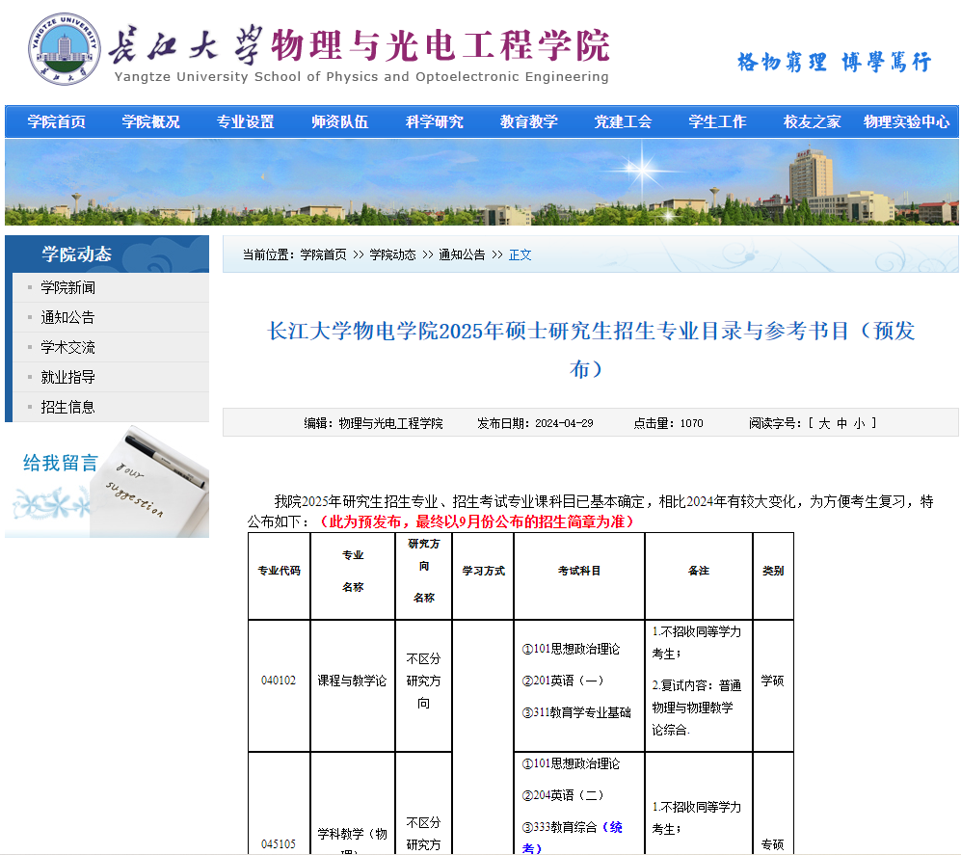Click ②201英语（一） exam subject
The image size is (961, 855).
pyautogui.click(x=563, y=681)
